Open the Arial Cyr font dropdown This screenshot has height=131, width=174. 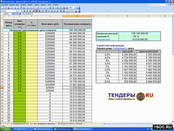pos(17,11)
